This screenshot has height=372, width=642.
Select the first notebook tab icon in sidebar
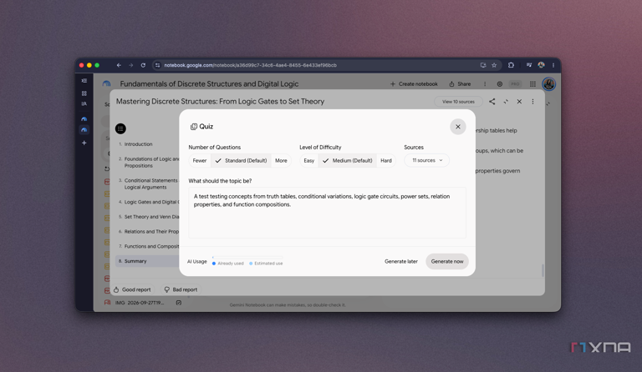[x=84, y=118]
